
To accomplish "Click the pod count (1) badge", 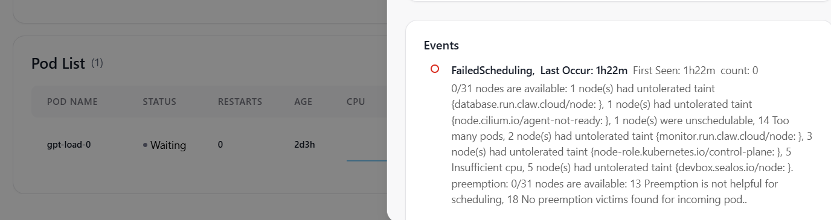I will [97, 63].
